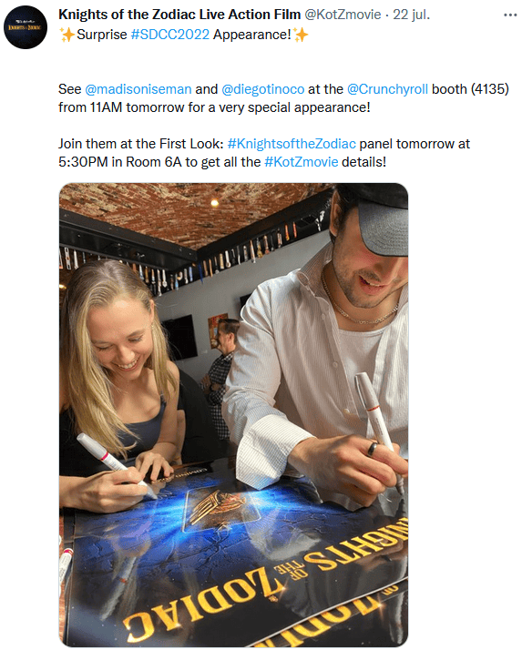Follow the #KnightsoftheZodiac hashtag
Viewport: 522px width, 650px height.
pos(292,144)
